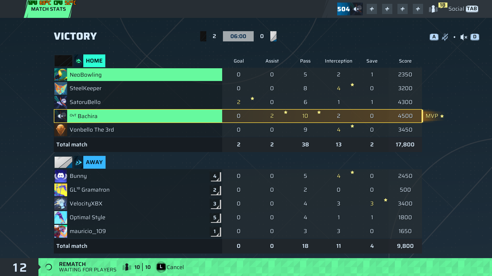Click the A key prompt
The width and height of the screenshot is (492, 276).
(x=434, y=37)
